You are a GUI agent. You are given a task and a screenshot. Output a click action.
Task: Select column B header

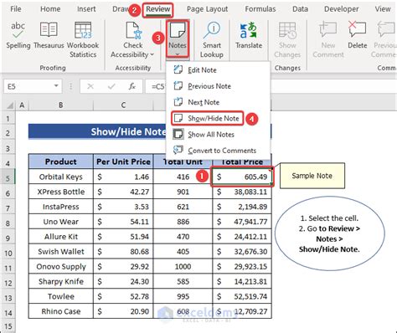pos(60,105)
